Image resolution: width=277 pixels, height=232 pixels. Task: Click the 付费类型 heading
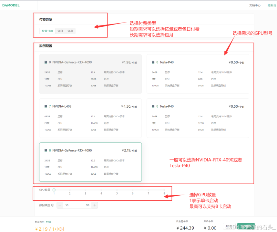click(x=46, y=19)
